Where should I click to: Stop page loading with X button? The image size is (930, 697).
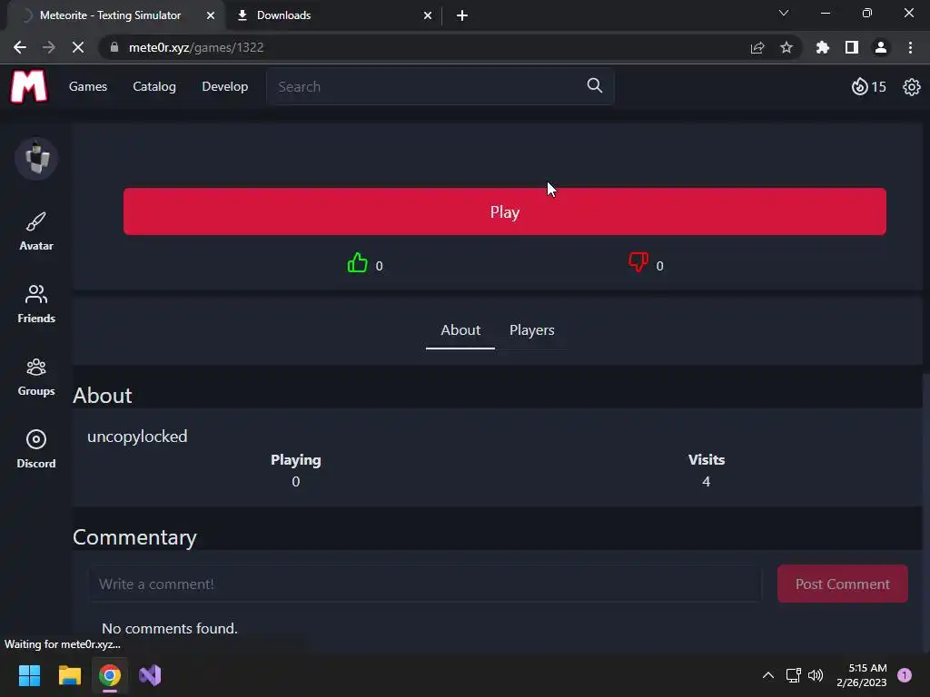click(x=78, y=47)
